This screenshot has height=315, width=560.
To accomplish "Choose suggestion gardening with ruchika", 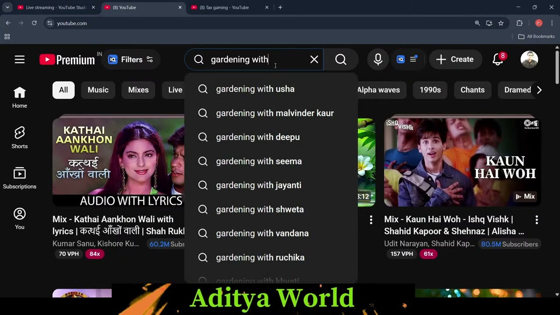I will coord(271,257).
